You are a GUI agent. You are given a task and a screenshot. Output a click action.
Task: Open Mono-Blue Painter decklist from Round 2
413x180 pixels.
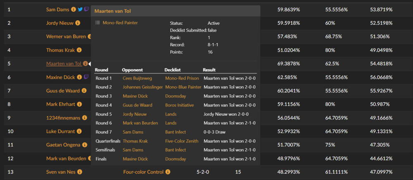click(183, 87)
